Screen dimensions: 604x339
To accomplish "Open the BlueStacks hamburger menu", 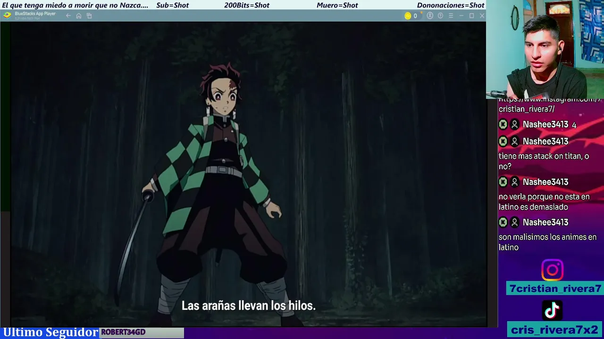I will click(x=451, y=16).
